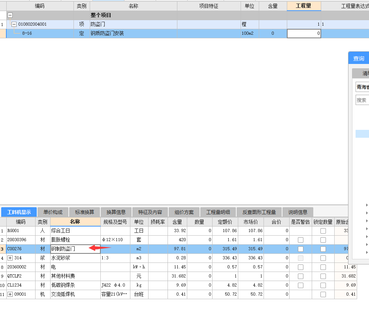The height and width of the screenshot is (313, 369).
Task: Open the 标准换算 tab
Action: [85, 212]
